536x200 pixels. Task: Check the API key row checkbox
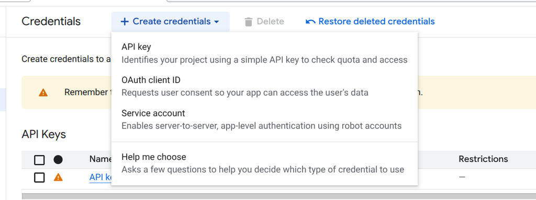coord(39,178)
